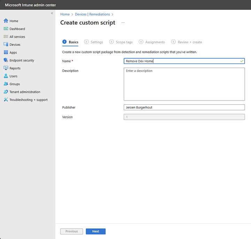The height and width of the screenshot is (239, 251).
Task: Click into the Description text area
Action: coord(184,84)
